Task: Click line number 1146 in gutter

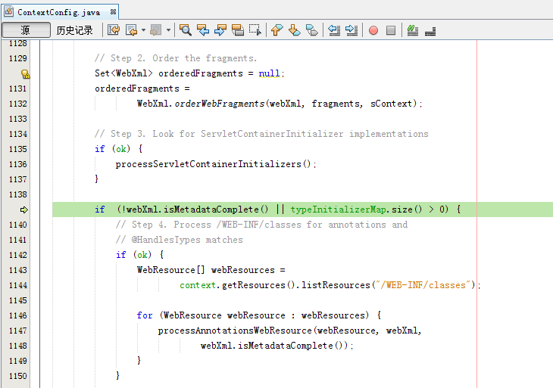Action: [17, 315]
